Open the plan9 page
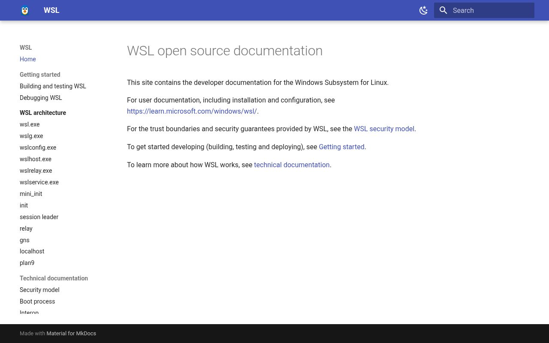The height and width of the screenshot is (343, 549). [x=27, y=263]
